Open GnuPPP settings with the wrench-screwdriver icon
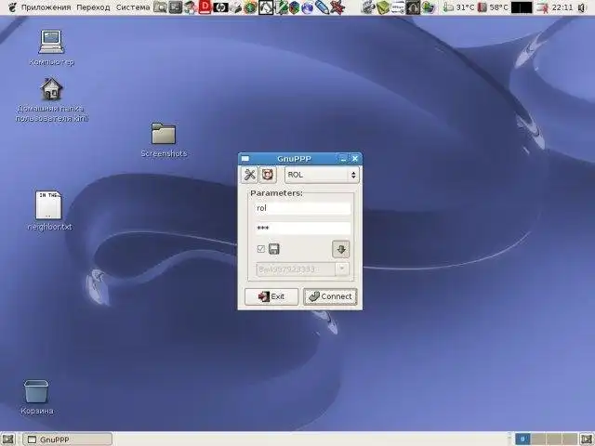Viewport: 595px width, 446px height. tap(250, 175)
